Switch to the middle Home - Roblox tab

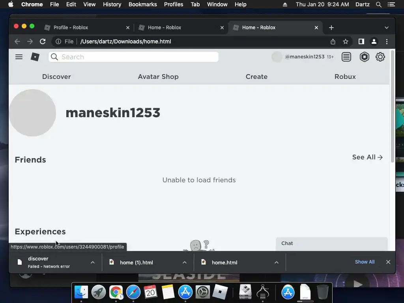(181, 28)
